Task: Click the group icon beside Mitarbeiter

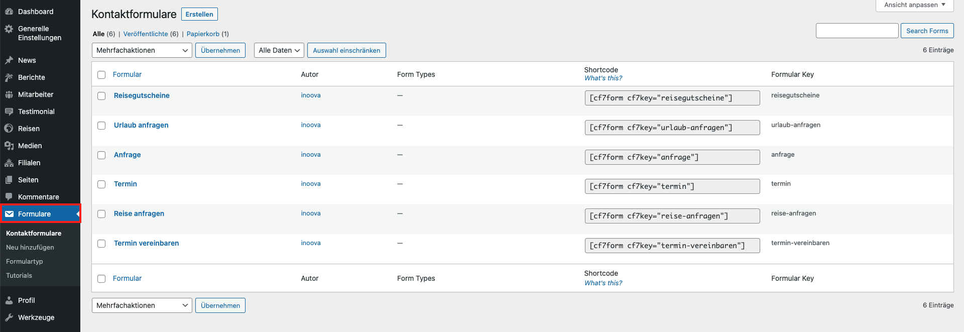Action: click(9, 94)
